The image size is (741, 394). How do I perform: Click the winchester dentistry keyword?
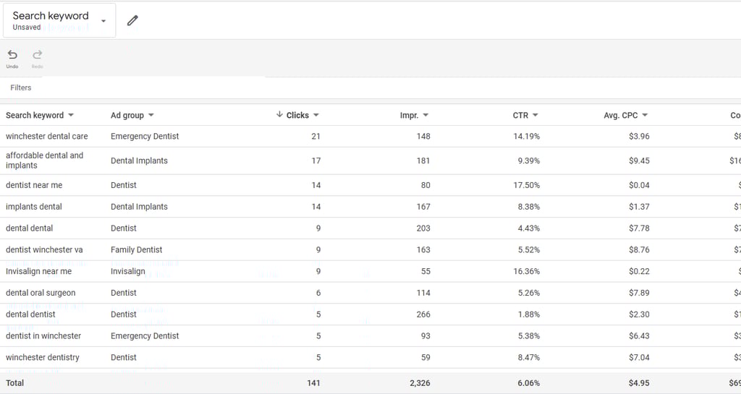pos(43,357)
